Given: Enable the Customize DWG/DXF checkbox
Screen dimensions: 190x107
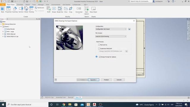Looking at the screenshot, I should tap(99, 48).
